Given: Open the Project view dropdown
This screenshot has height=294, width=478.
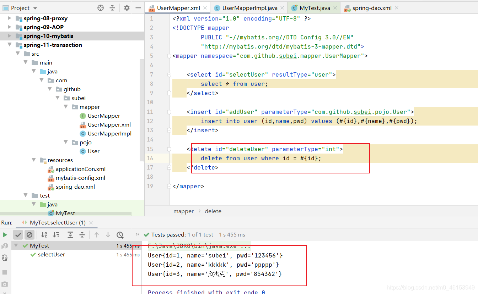Looking at the screenshot, I should coord(35,8).
